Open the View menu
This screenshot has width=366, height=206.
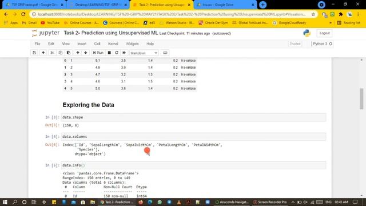pos(66,43)
